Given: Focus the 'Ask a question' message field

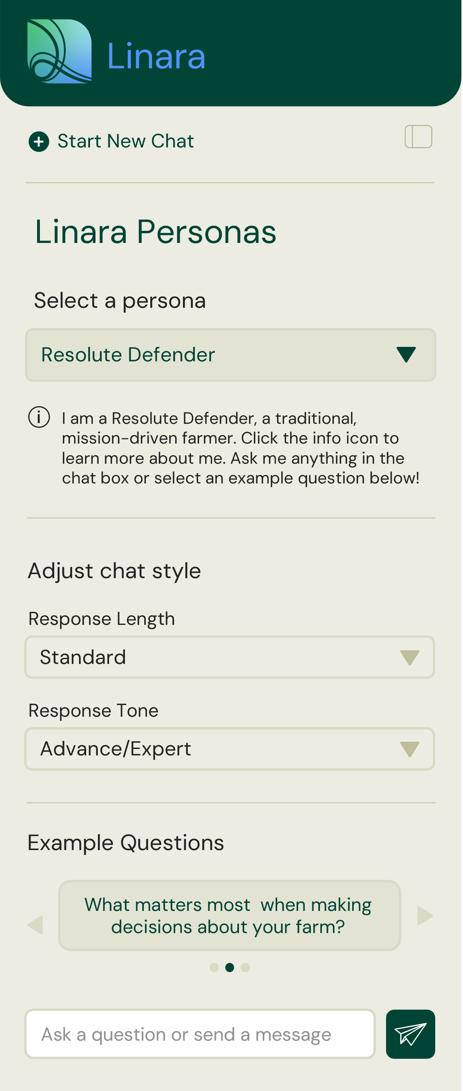Looking at the screenshot, I should tap(200, 1034).
